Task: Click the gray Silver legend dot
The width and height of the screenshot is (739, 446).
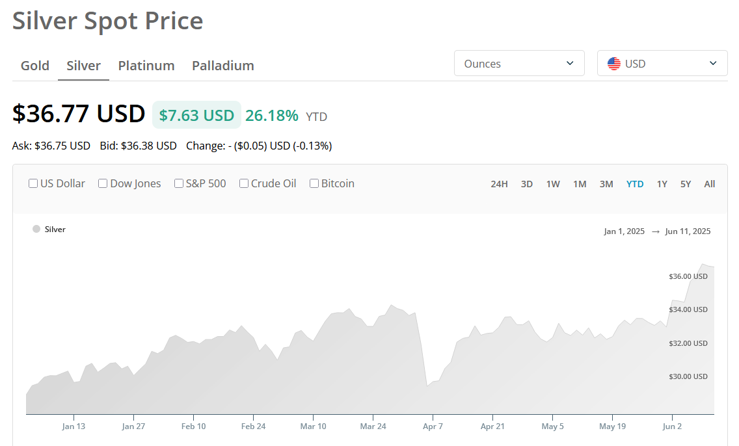Action: tap(36, 229)
